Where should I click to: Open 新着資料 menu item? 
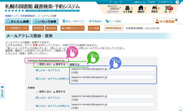point(95,21)
